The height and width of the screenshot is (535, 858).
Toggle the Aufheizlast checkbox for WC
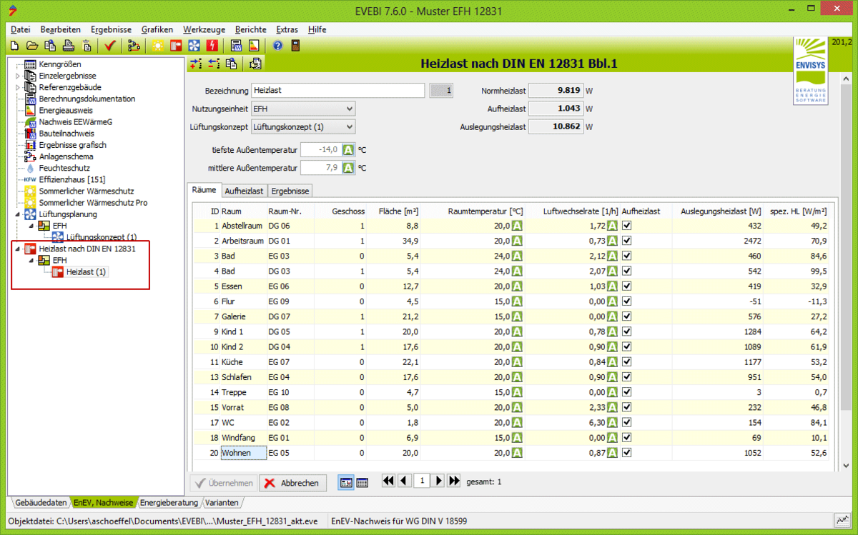pyautogui.click(x=627, y=423)
